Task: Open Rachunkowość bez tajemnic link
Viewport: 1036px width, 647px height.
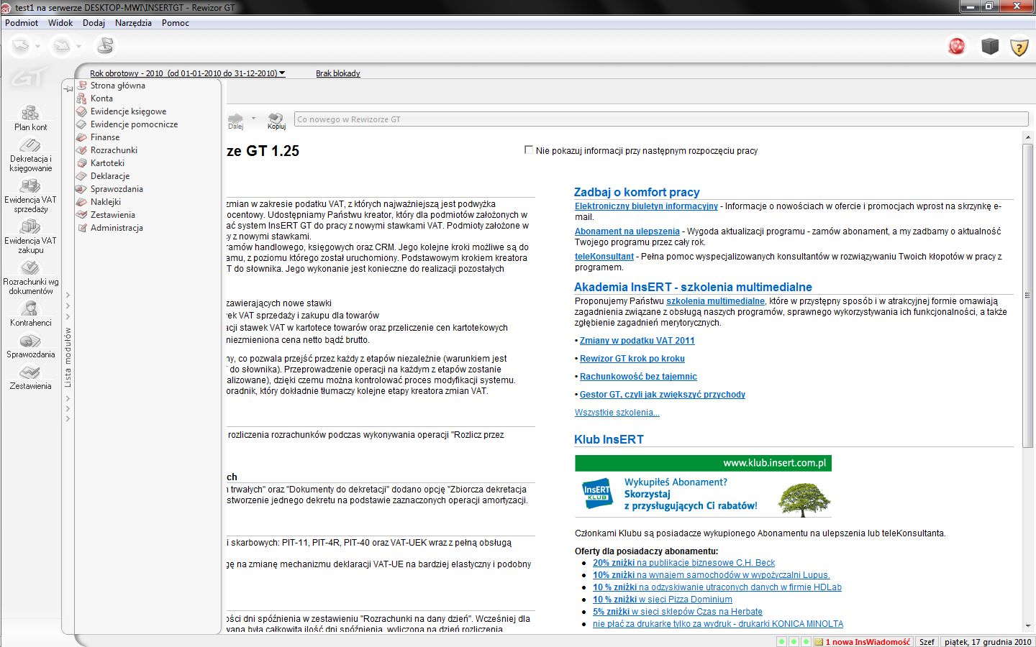Action: click(638, 377)
